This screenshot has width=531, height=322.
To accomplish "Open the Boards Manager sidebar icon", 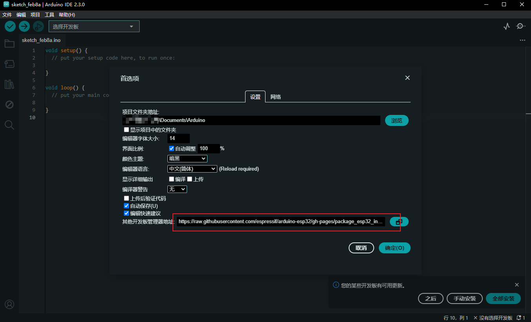I will click(9, 64).
